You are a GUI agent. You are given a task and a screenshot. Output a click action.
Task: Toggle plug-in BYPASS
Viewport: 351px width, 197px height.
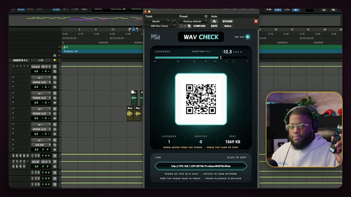[228, 21]
